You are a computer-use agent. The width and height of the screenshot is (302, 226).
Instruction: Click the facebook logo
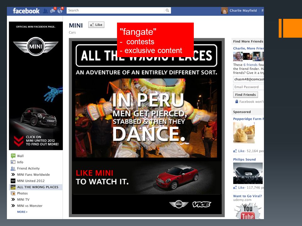(26, 11)
